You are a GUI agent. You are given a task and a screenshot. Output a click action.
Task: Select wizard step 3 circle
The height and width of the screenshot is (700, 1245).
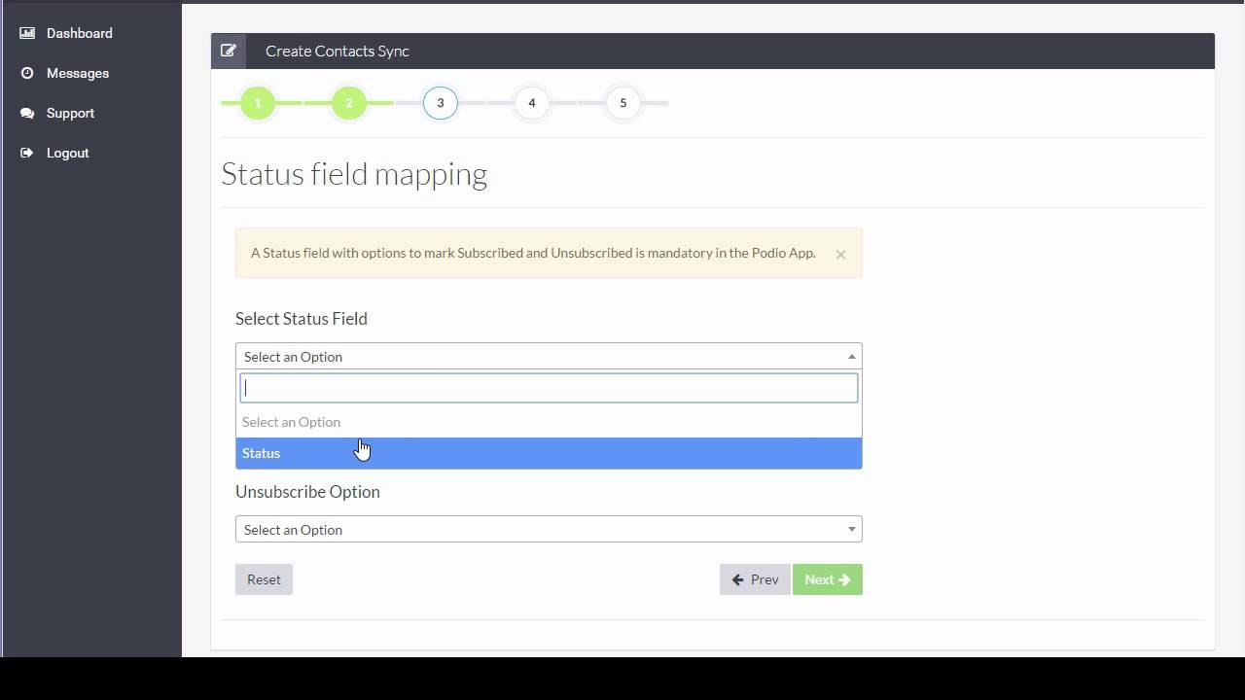[441, 103]
